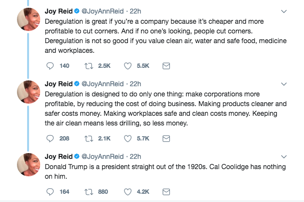Open the first tweet's more options chevron
304x202 pixels.
point(284,11)
